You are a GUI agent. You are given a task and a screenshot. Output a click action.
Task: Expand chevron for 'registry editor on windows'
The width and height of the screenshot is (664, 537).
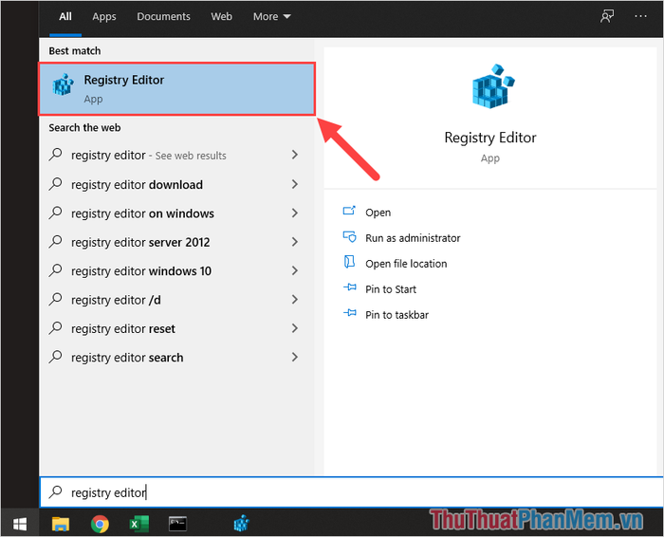pyautogui.click(x=295, y=213)
